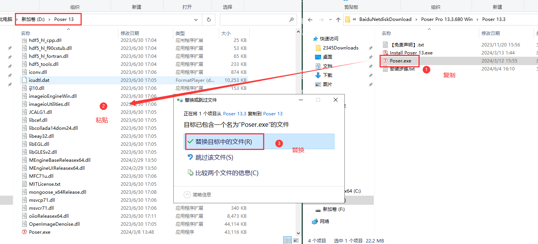Navigate to Poser Pro 13.3.680 Win breadcrumb

point(447,19)
